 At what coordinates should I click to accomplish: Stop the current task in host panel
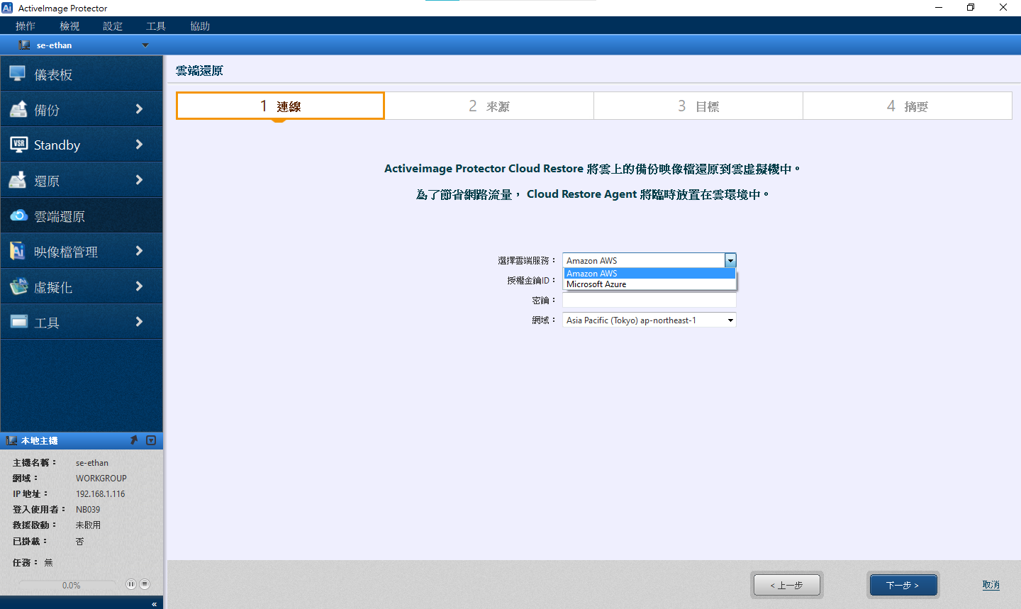pos(145,584)
